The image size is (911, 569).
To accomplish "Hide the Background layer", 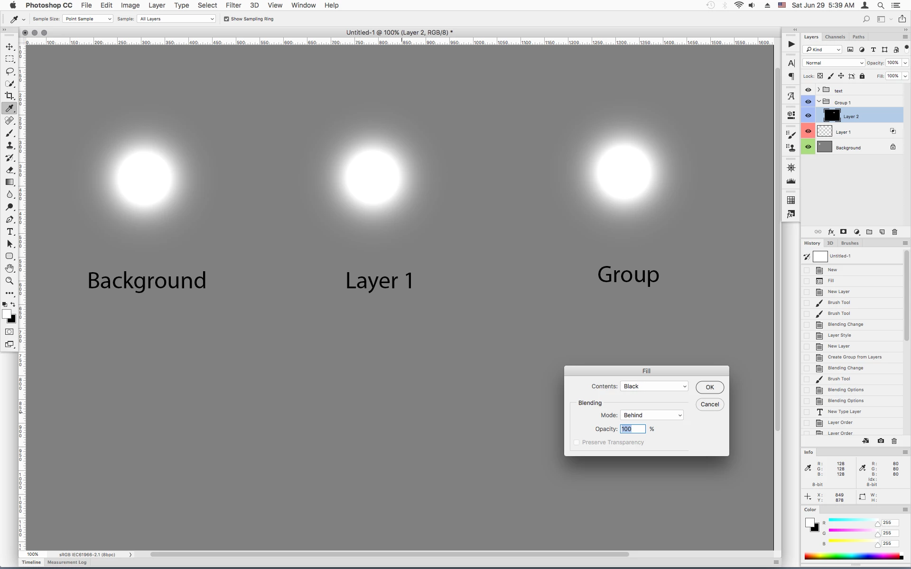I will click(x=808, y=147).
